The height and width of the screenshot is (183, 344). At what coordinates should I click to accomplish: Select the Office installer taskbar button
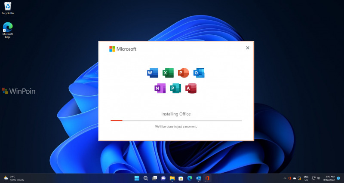[207, 178]
